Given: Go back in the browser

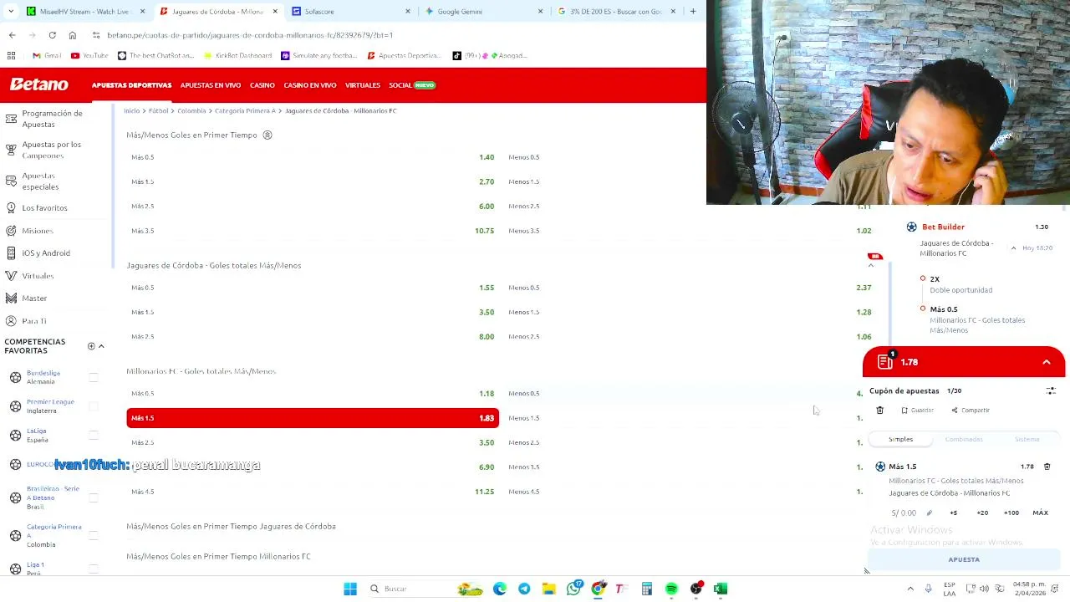Looking at the screenshot, I should click(12, 35).
